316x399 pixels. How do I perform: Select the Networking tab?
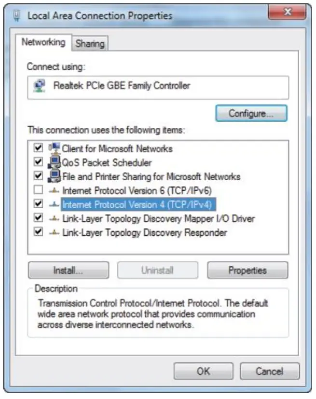click(43, 42)
